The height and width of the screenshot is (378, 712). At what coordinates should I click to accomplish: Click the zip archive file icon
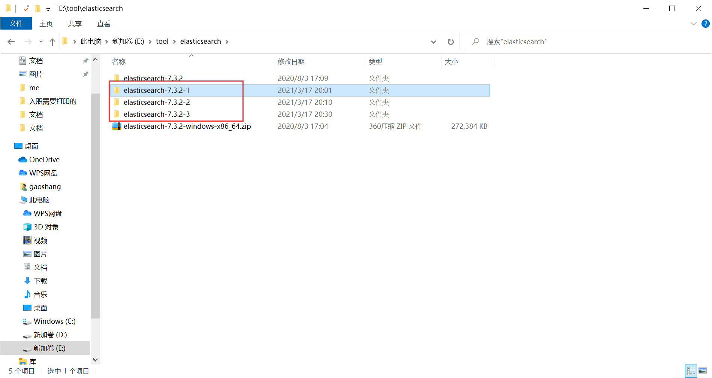pos(117,126)
